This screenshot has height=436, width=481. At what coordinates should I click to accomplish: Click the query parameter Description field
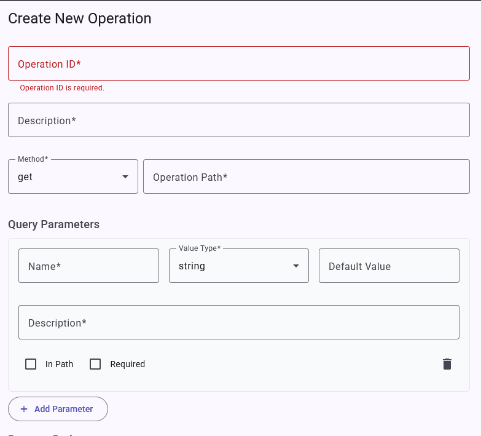[x=239, y=322]
